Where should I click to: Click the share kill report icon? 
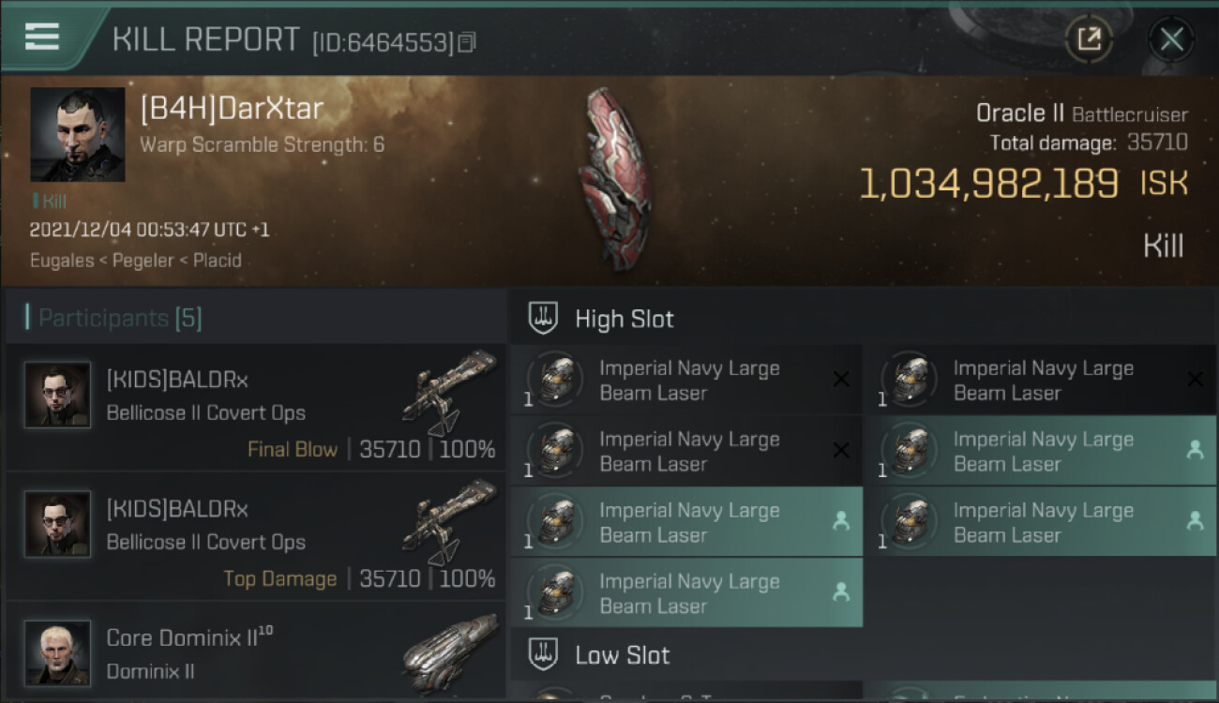1089,39
